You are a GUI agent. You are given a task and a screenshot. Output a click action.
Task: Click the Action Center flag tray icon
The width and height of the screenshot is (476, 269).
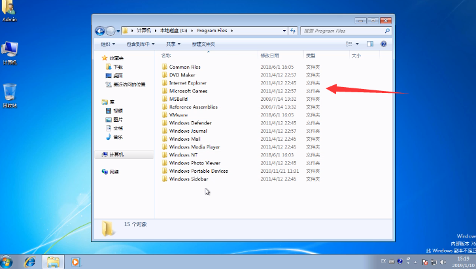pos(425,262)
